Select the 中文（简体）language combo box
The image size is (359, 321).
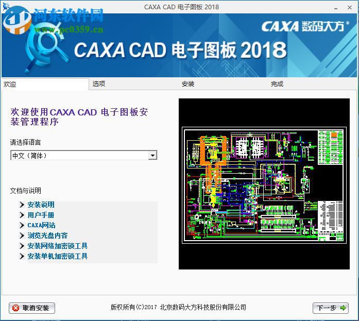pyautogui.click(x=84, y=156)
